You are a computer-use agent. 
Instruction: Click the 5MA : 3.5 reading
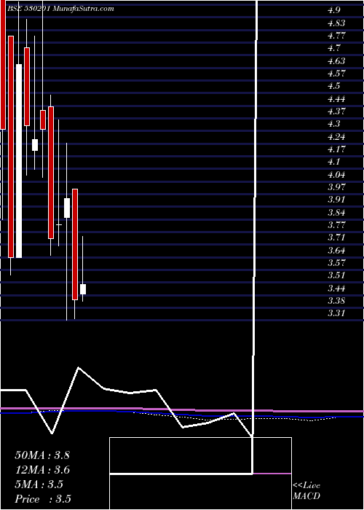[39, 484]
